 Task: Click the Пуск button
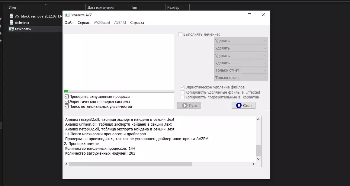(x=189, y=105)
